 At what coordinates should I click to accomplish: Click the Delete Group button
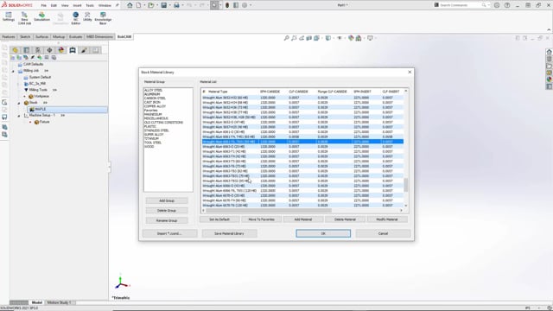[x=167, y=211]
